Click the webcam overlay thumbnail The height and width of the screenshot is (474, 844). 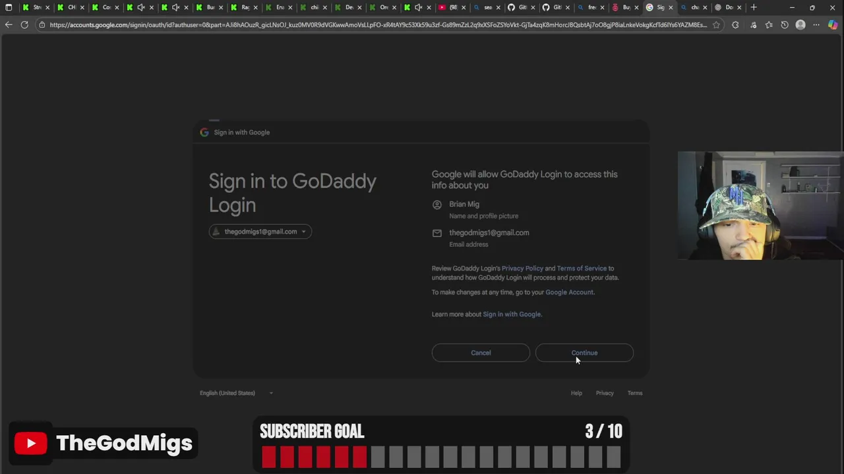760,205
